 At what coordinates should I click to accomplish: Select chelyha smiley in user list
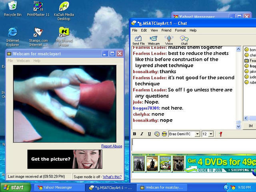point(246,55)
